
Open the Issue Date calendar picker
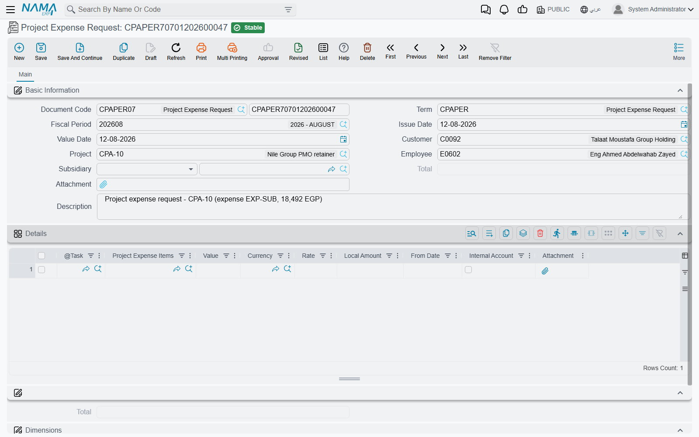point(684,125)
